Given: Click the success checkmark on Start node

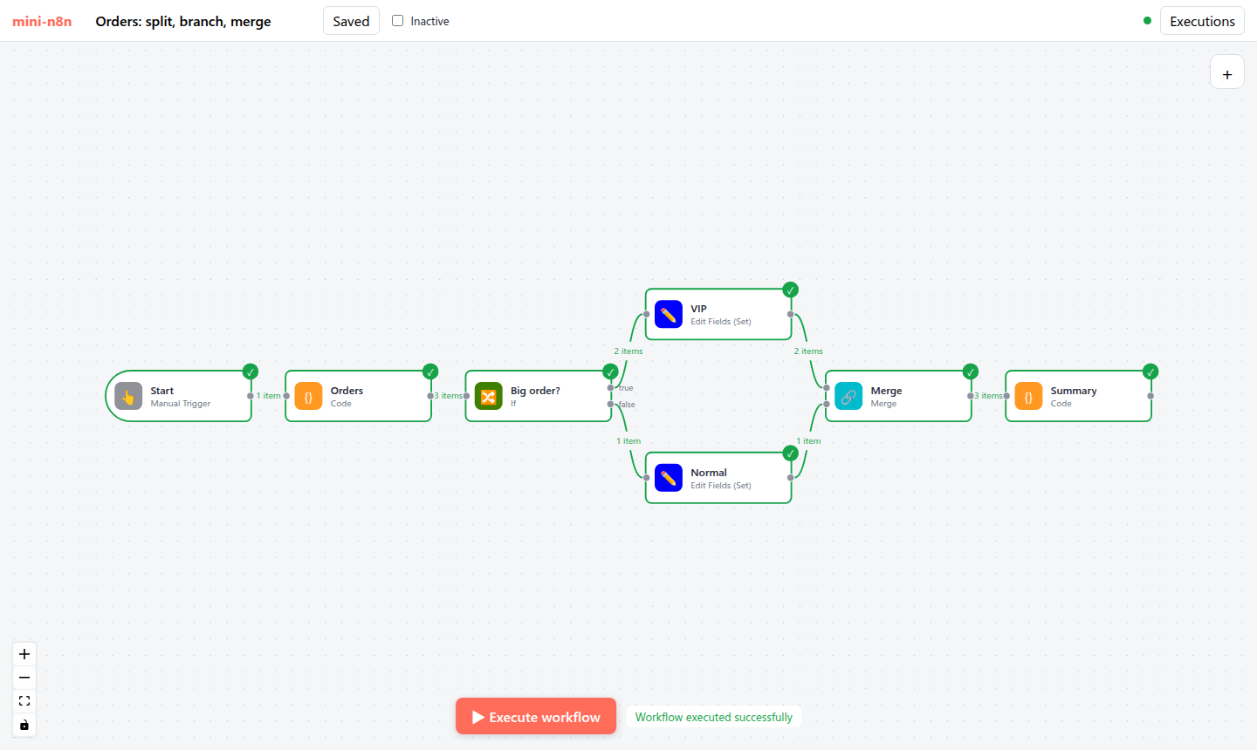Looking at the screenshot, I should [x=251, y=372].
